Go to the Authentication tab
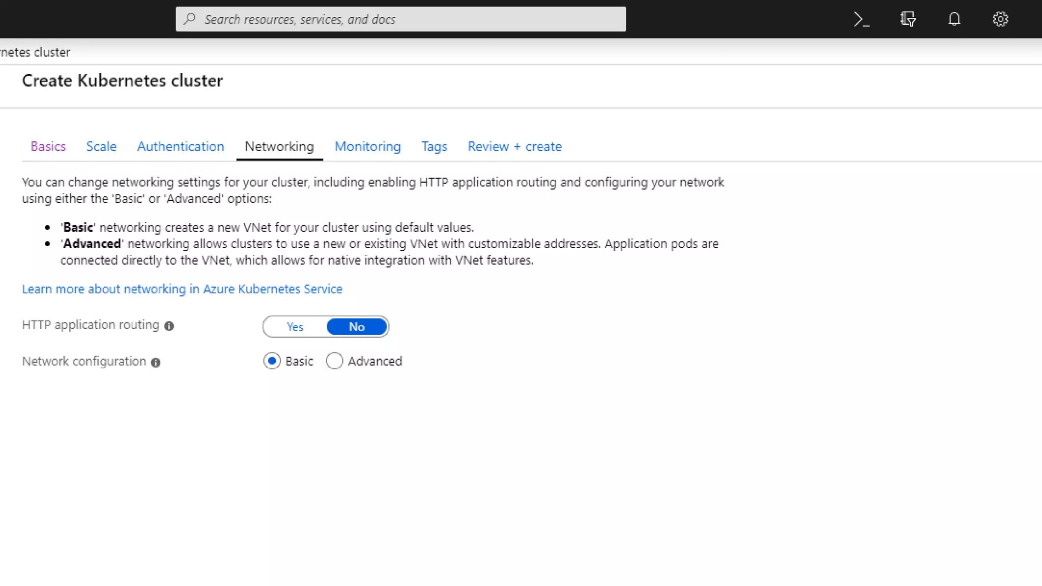Image resolution: width=1042 pixels, height=586 pixels. (181, 146)
